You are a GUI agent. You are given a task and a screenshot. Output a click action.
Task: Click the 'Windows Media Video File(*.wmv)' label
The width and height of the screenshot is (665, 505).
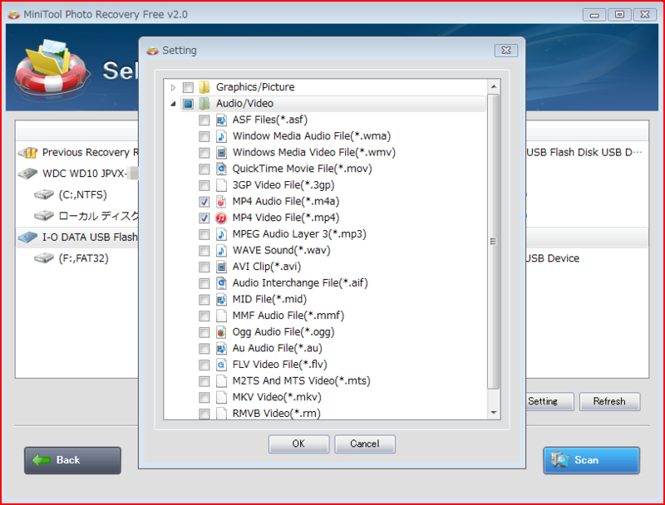point(314,153)
